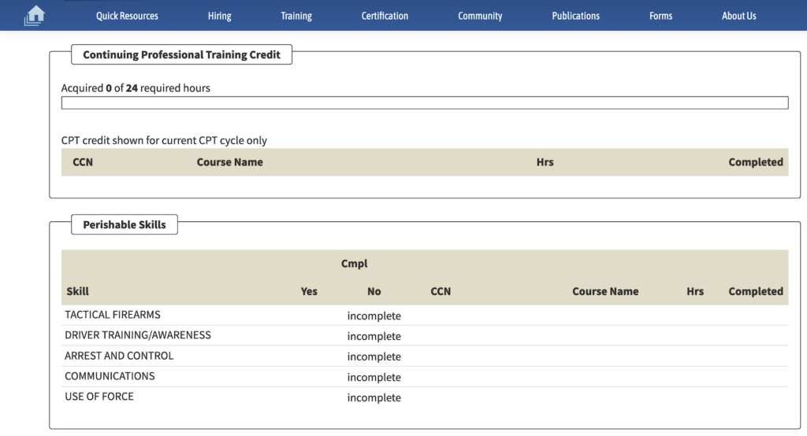The image size is (807, 436).
Task: Select the USE OF FORCE skill
Action: (x=99, y=397)
